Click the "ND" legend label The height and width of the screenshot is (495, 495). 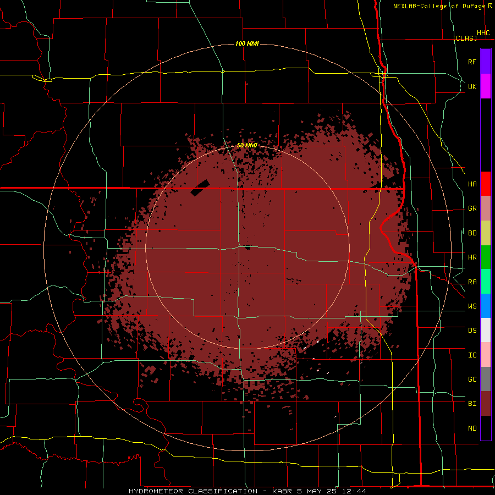click(x=472, y=428)
